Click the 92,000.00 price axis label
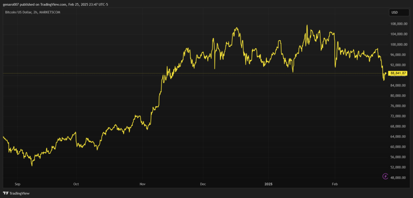 398,65
